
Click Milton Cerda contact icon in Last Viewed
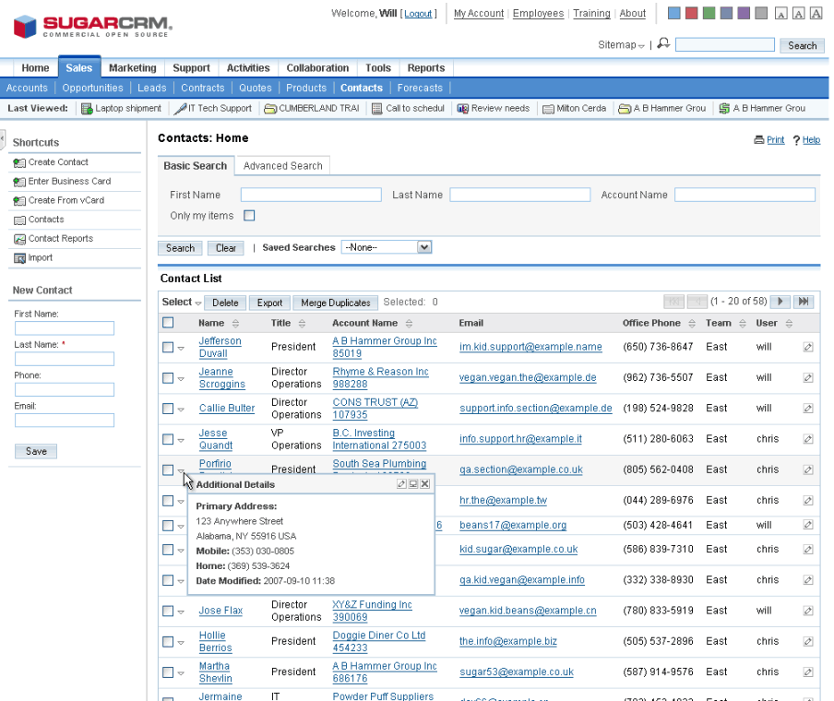(x=548, y=109)
